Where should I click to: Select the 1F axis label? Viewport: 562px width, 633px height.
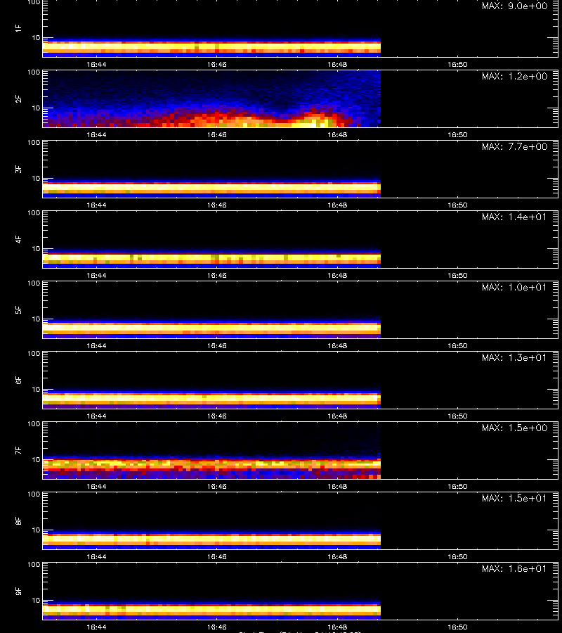pyautogui.click(x=18, y=28)
